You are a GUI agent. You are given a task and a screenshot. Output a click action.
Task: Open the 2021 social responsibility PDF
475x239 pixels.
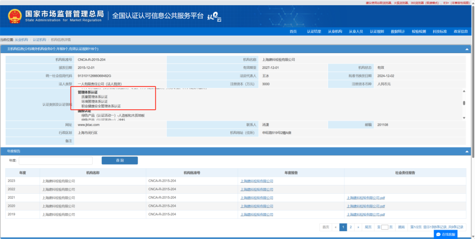365,198
